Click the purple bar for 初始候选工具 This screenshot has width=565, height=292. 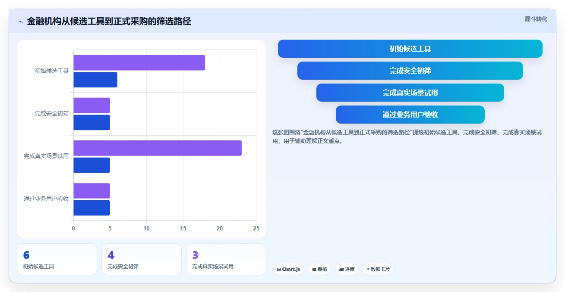(x=139, y=63)
